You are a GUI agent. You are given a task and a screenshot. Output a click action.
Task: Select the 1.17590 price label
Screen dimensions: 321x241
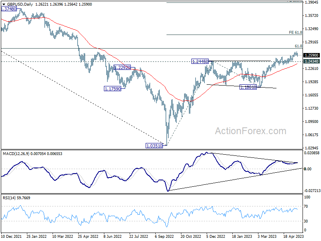click(112, 89)
